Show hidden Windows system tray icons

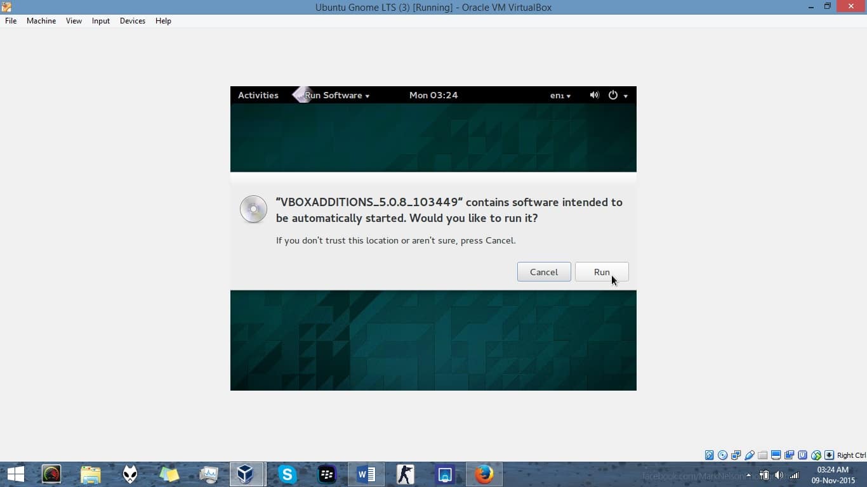[x=748, y=475]
